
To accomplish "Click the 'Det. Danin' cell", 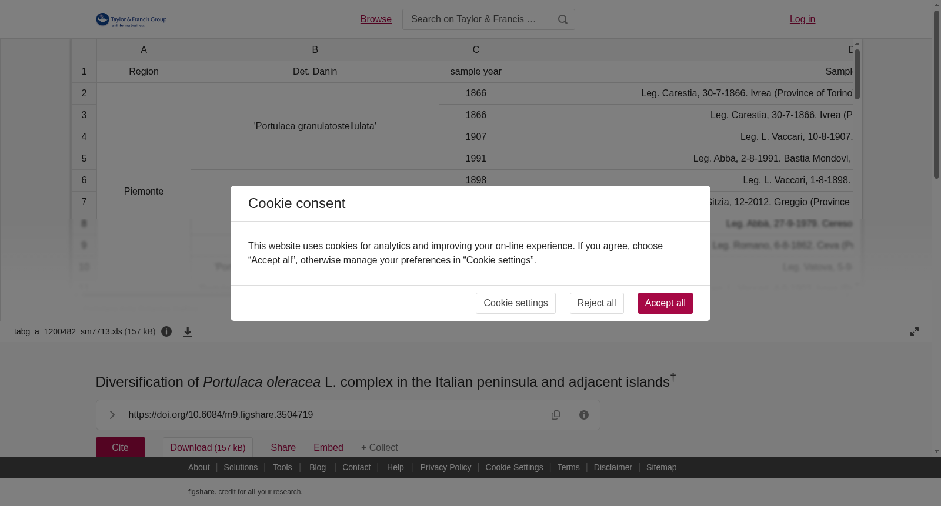I will click(315, 72).
